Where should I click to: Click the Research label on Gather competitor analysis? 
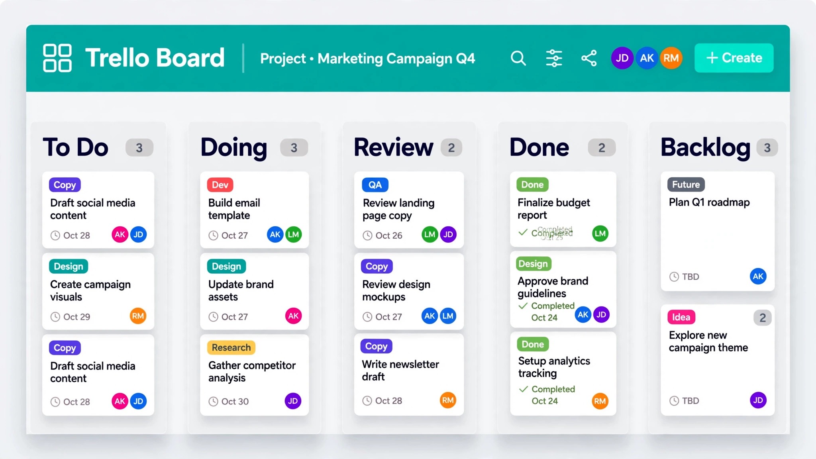click(x=231, y=347)
